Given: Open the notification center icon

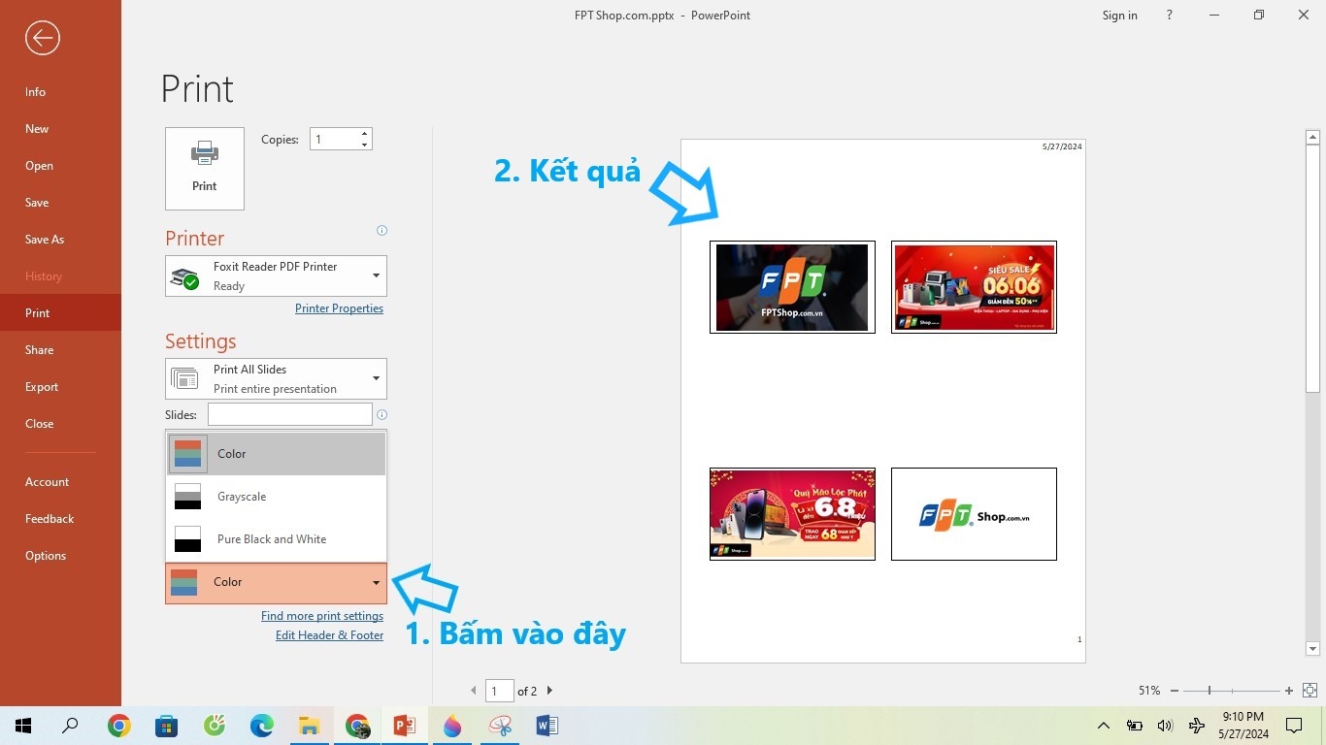Looking at the screenshot, I should 1294,726.
